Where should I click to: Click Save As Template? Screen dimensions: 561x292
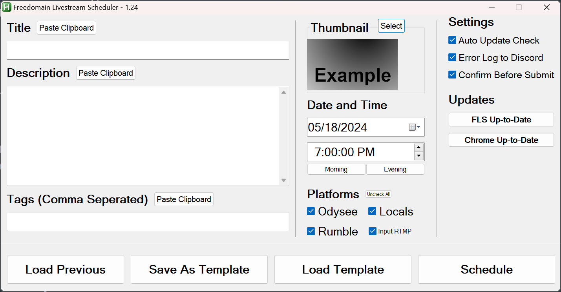[199, 269]
